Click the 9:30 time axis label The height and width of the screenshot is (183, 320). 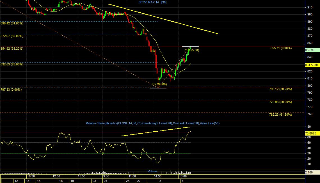106,177
